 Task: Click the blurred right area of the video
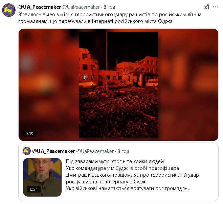[188, 85]
